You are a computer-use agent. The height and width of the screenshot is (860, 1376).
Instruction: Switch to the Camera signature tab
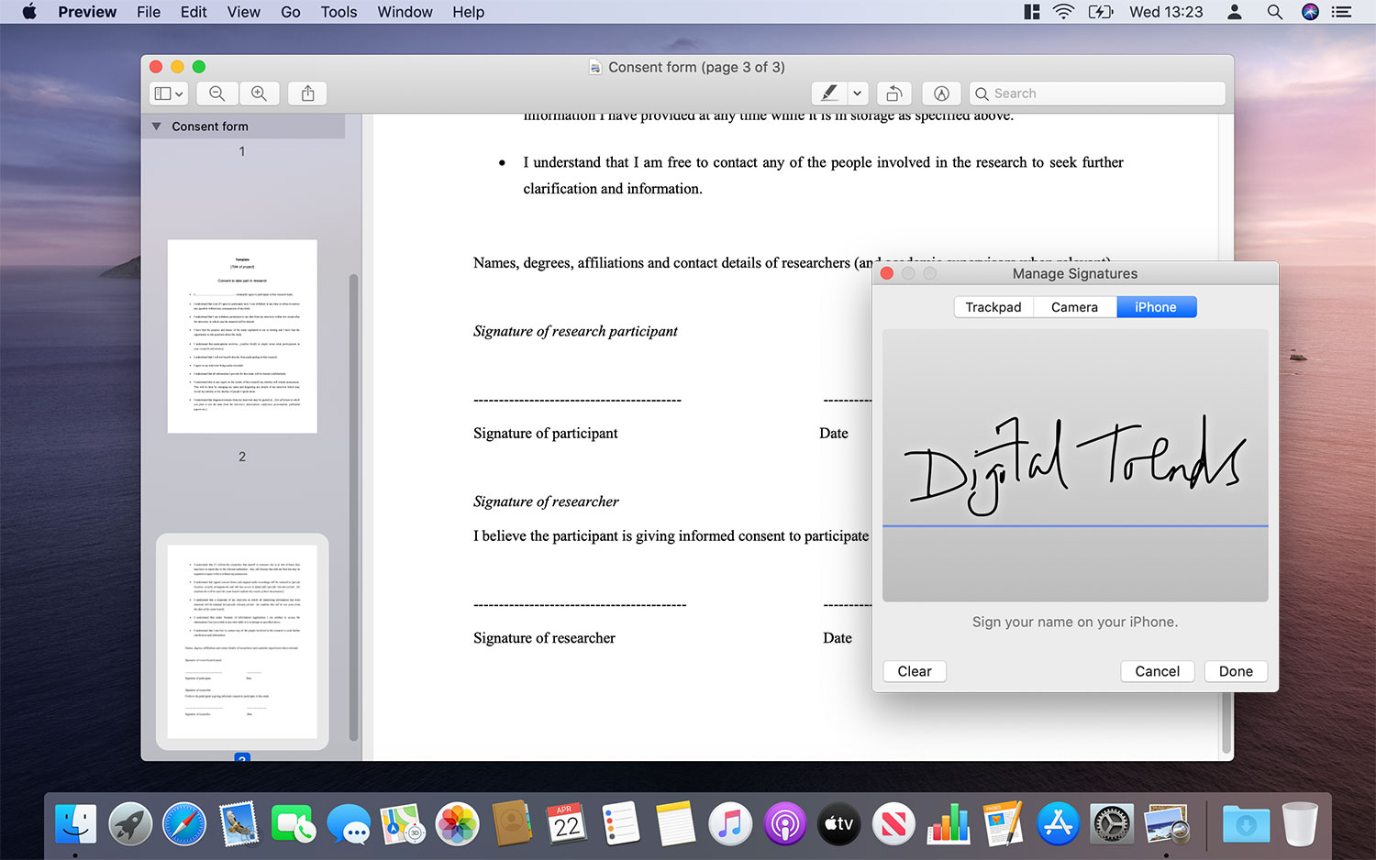click(x=1074, y=306)
